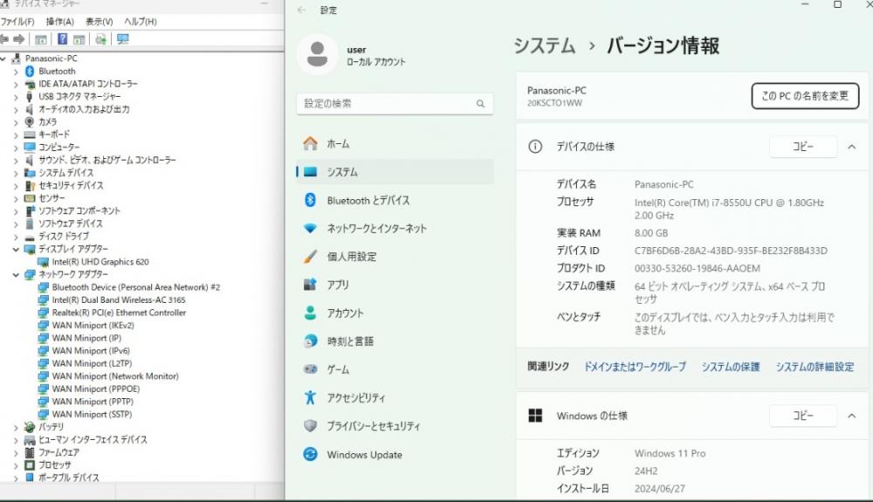Click device ID value C7BF6D6B-28A2-43BD text
Image resolution: width=873 pixels, height=502 pixels.
(x=731, y=251)
